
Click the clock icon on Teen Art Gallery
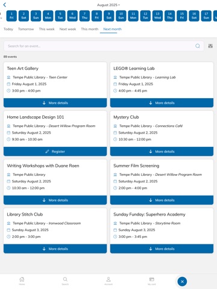[x=8, y=91]
